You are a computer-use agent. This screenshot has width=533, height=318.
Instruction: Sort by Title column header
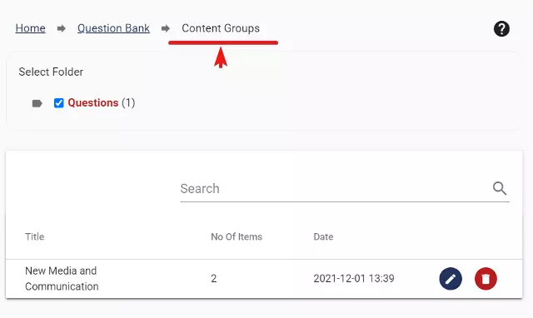35,236
